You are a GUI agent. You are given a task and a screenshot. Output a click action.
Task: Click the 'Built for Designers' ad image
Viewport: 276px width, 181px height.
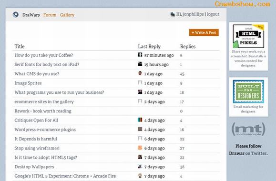click(x=248, y=91)
